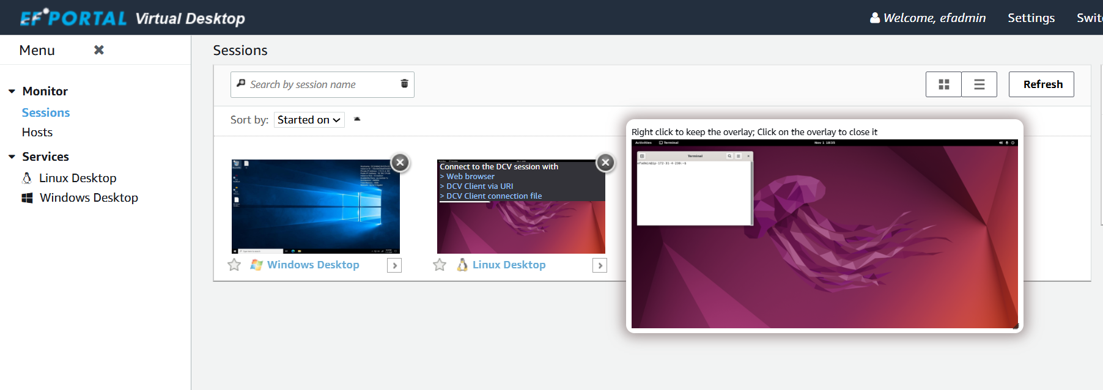Close the Windows Desktop session

pos(400,163)
